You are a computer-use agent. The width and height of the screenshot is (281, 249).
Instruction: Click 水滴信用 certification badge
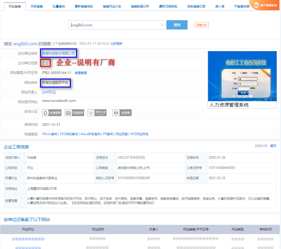[52, 113]
